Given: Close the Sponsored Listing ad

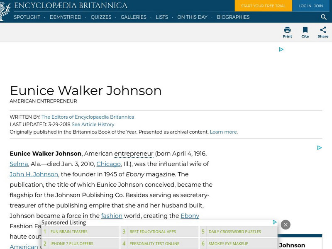Looking at the screenshot, I should [x=285, y=225].
